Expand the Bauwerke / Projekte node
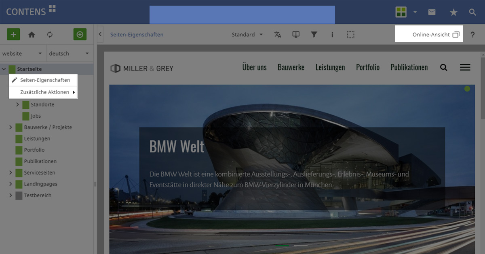Image resolution: width=485 pixels, height=254 pixels. tap(11, 127)
